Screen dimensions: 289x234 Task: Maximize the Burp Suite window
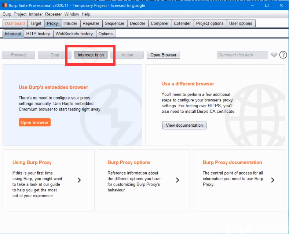[267, 6]
